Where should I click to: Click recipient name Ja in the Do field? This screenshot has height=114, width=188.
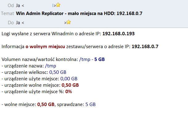point(18,23)
